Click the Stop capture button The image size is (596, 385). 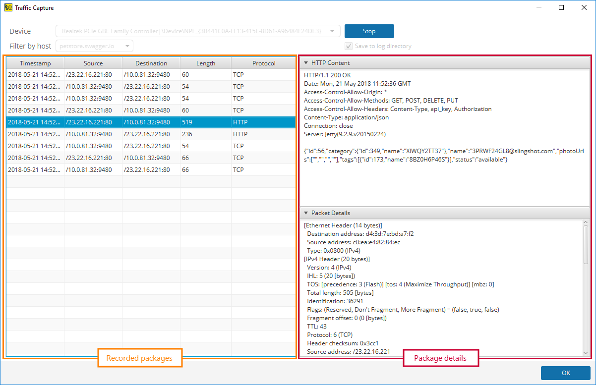[x=369, y=31]
